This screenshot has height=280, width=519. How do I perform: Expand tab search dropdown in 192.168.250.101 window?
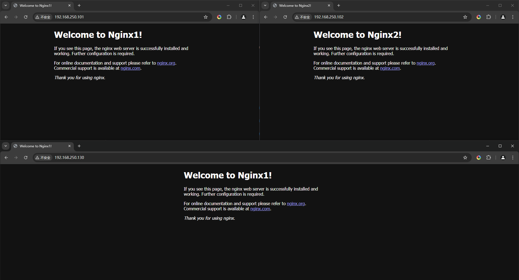(6, 5)
